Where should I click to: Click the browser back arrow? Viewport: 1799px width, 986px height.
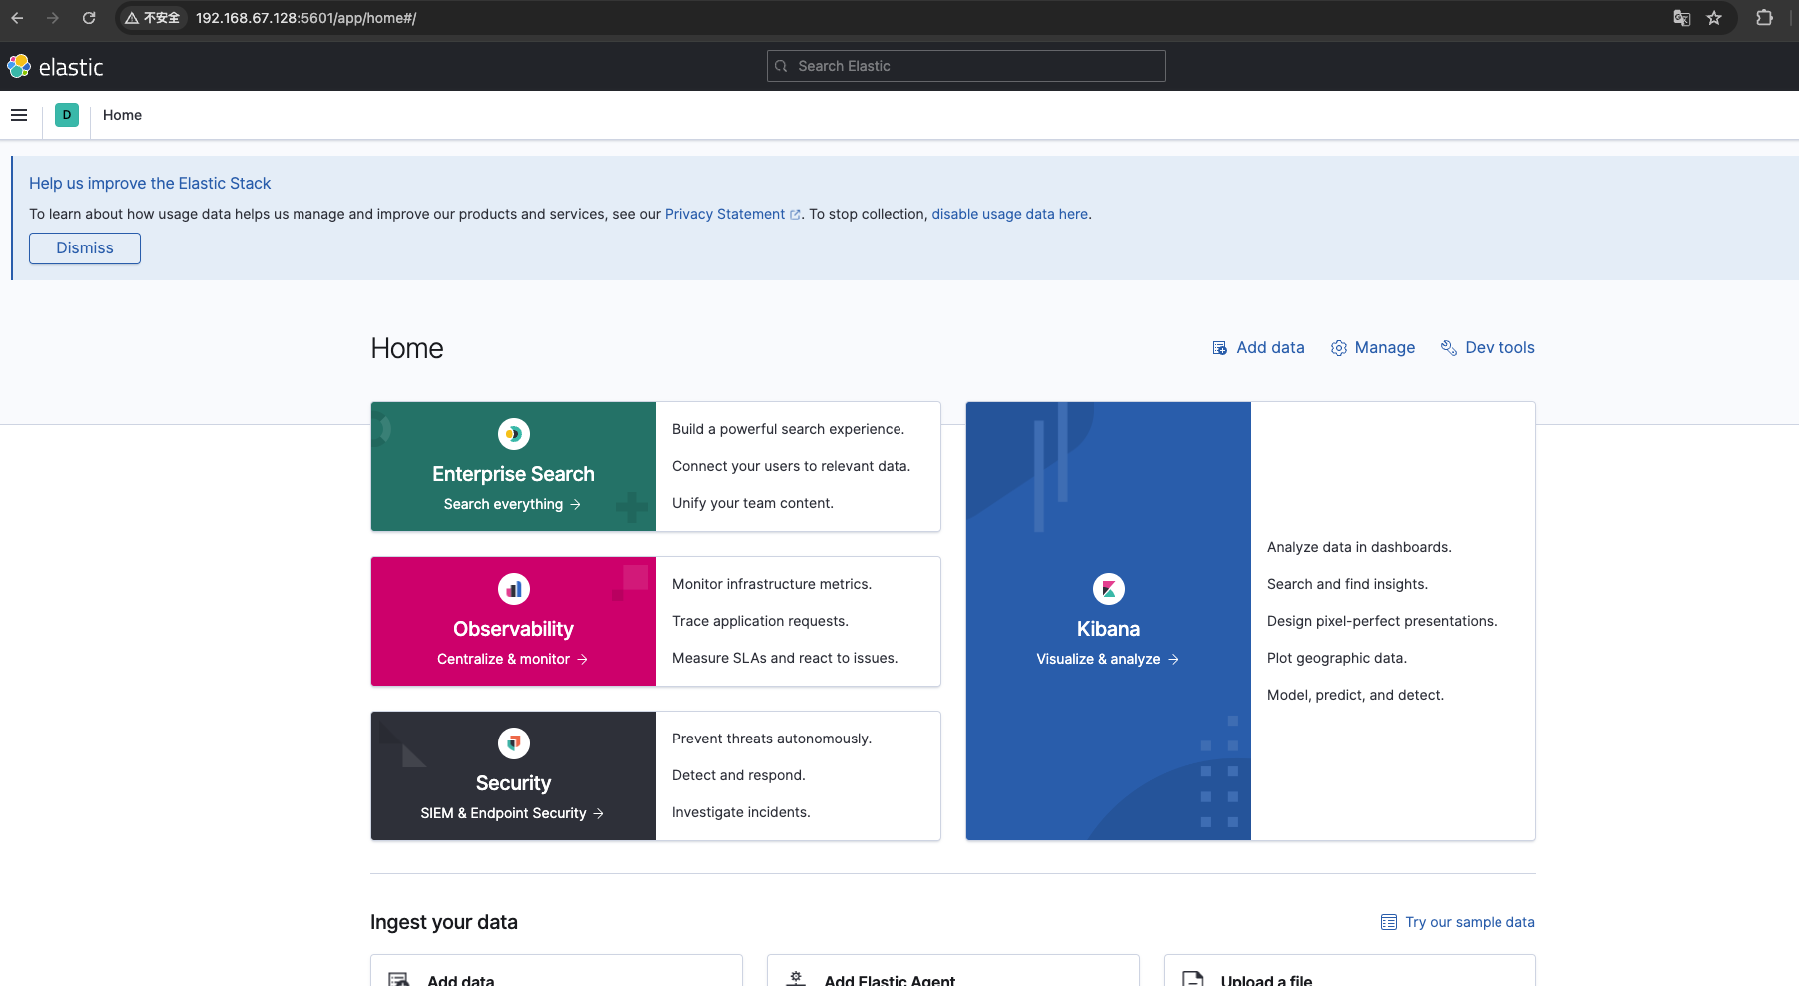(x=17, y=18)
